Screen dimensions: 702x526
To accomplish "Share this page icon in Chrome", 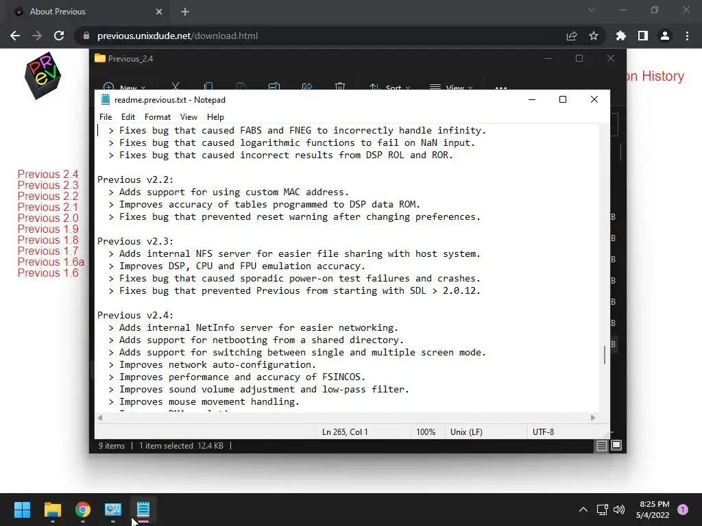I will point(572,36).
